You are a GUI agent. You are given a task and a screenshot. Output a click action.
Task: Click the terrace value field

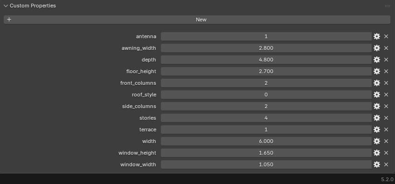(266, 129)
